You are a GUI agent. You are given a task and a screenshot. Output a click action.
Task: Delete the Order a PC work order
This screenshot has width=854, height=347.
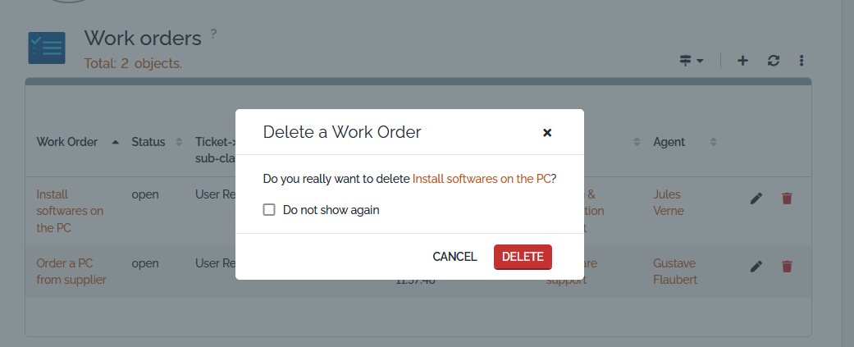[787, 266]
